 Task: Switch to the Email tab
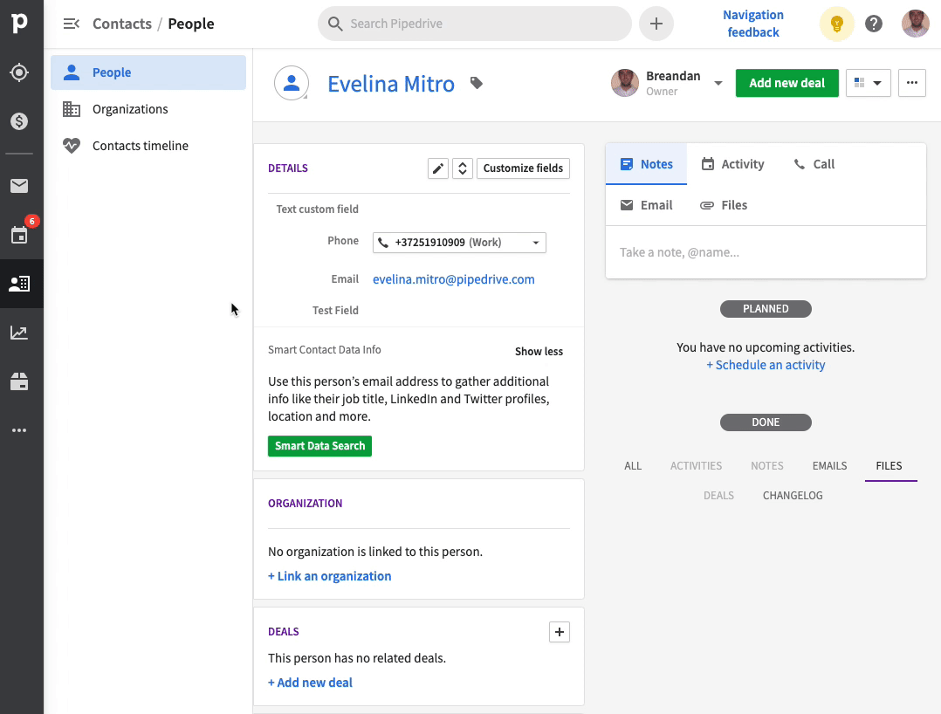(646, 205)
